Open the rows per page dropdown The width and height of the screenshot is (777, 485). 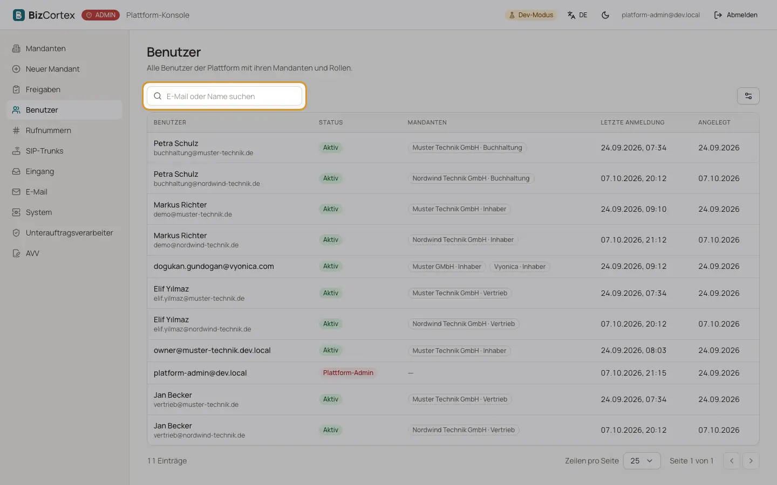[642, 461]
